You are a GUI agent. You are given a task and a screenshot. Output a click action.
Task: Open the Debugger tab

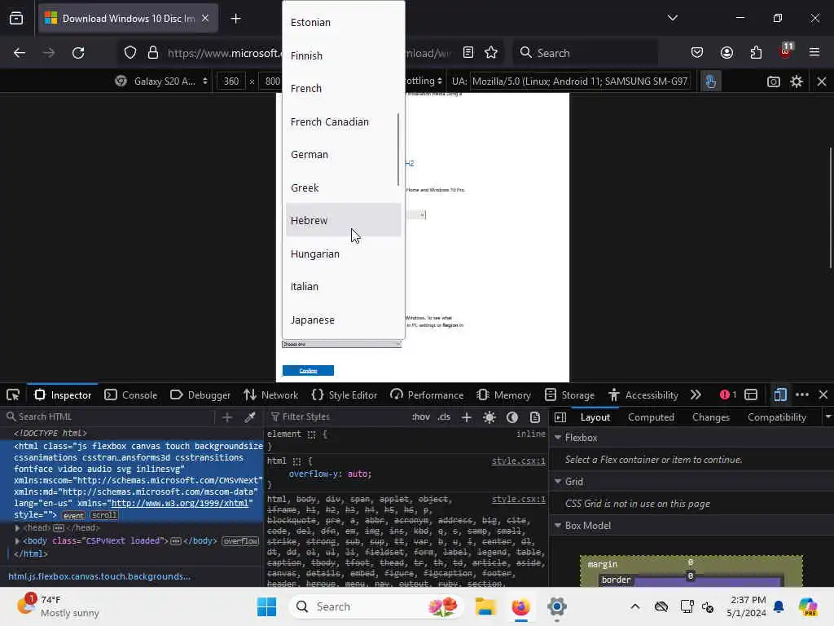click(200, 395)
